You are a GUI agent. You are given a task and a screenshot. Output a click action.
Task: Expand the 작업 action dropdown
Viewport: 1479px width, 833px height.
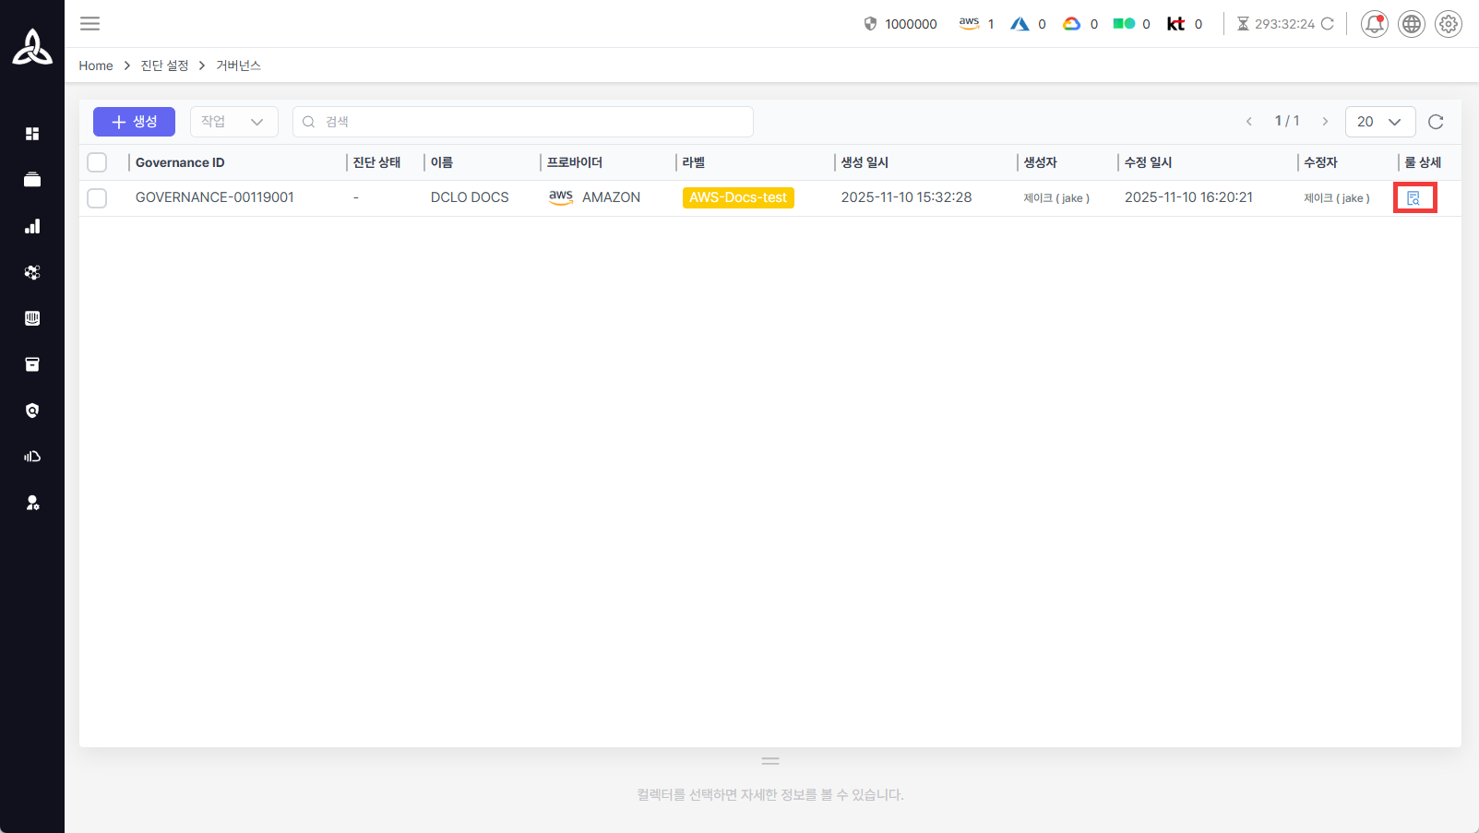coord(233,122)
